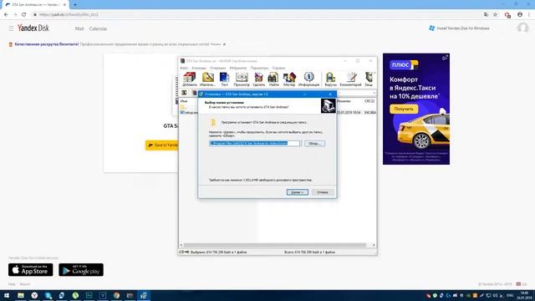Open the Operations (Операции) menu in WinRAR
Image resolution: width=535 pixels, height=301 pixels.
[217, 68]
